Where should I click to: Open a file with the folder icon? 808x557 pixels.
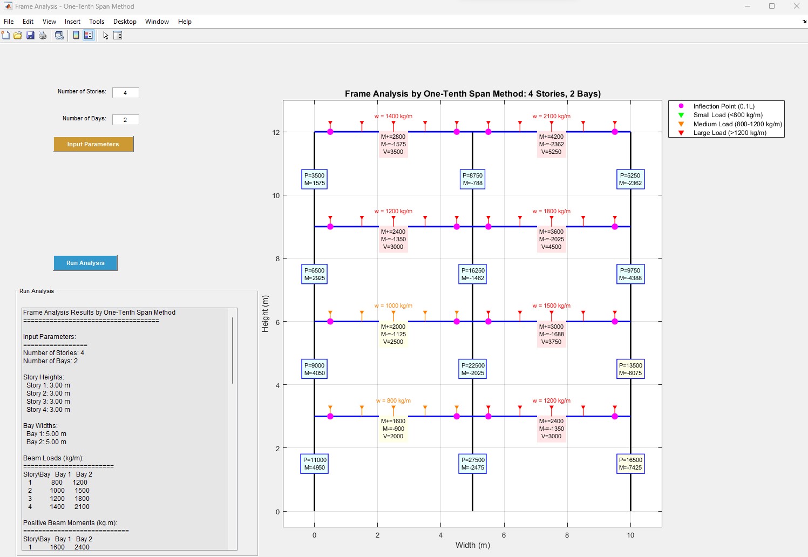pyautogui.click(x=18, y=35)
